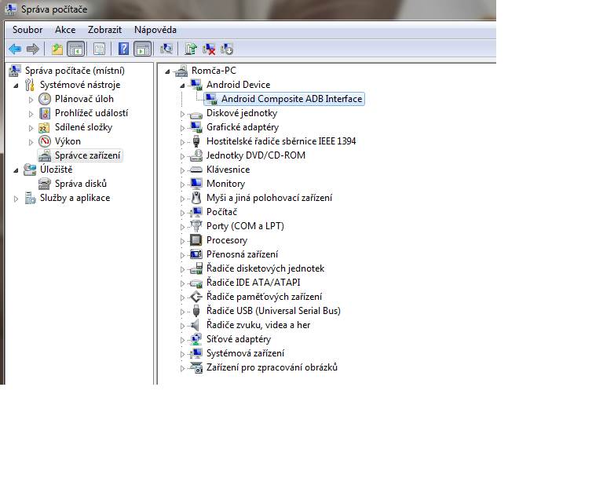603x482 pixels.
Task: Click the Myši mouse device icon
Action: click(x=196, y=198)
